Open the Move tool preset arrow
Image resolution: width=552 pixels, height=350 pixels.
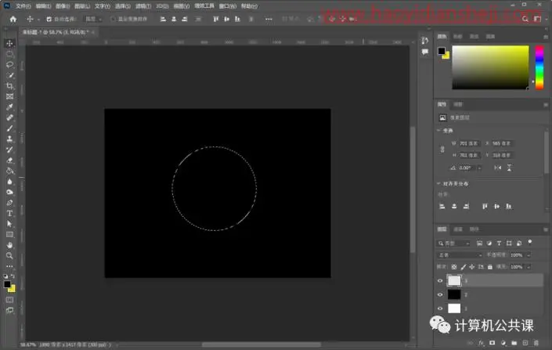pyautogui.click(x=38, y=20)
